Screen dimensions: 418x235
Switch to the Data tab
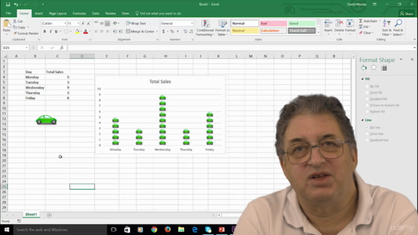tap(95, 13)
